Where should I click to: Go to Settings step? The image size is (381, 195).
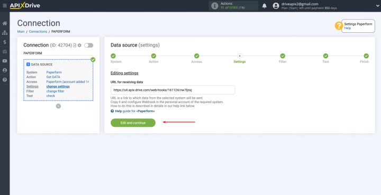pyautogui.click(x=240, y=56)
